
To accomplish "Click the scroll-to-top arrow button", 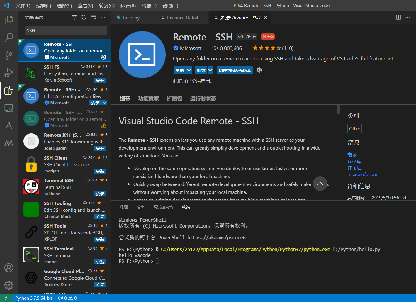I will 320,184.
